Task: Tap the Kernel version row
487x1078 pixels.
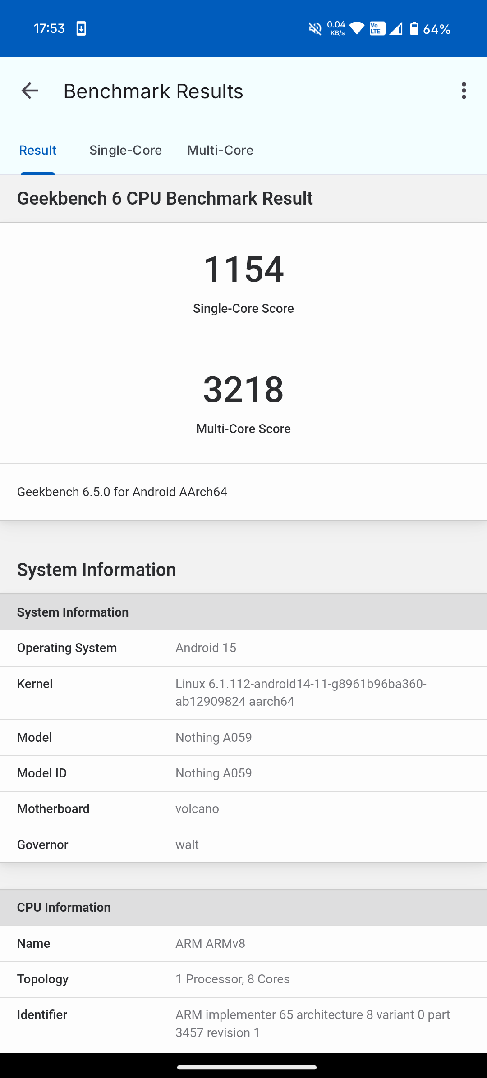Action: click(243, 693)
